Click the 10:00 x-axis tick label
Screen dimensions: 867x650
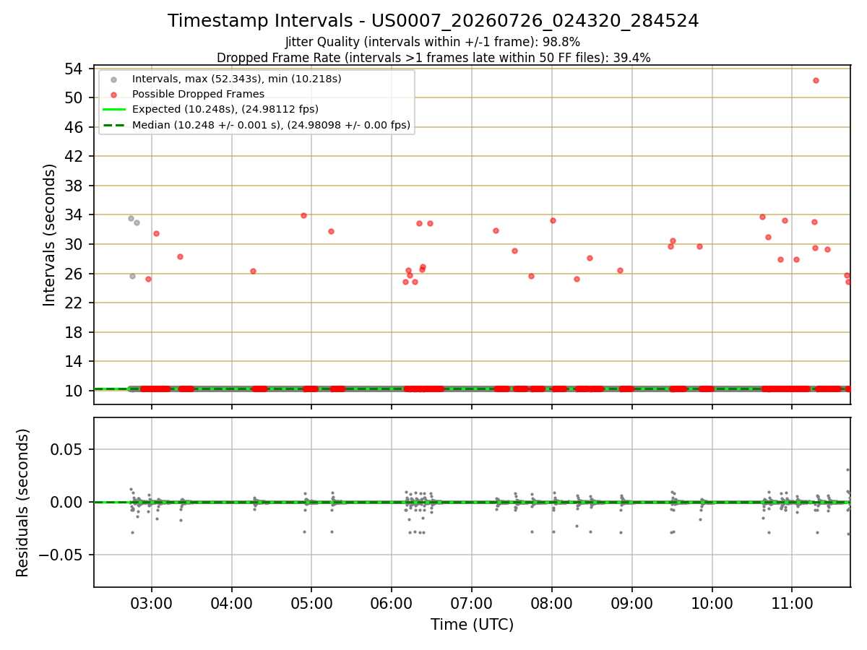pos(712,604)
